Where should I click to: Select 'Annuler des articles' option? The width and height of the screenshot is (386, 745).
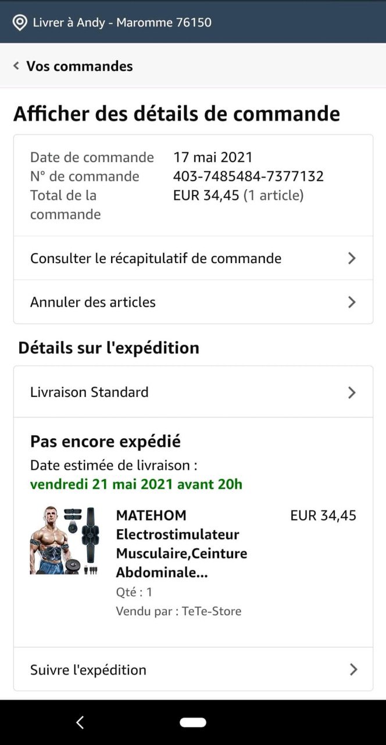[x=93, y=302]
